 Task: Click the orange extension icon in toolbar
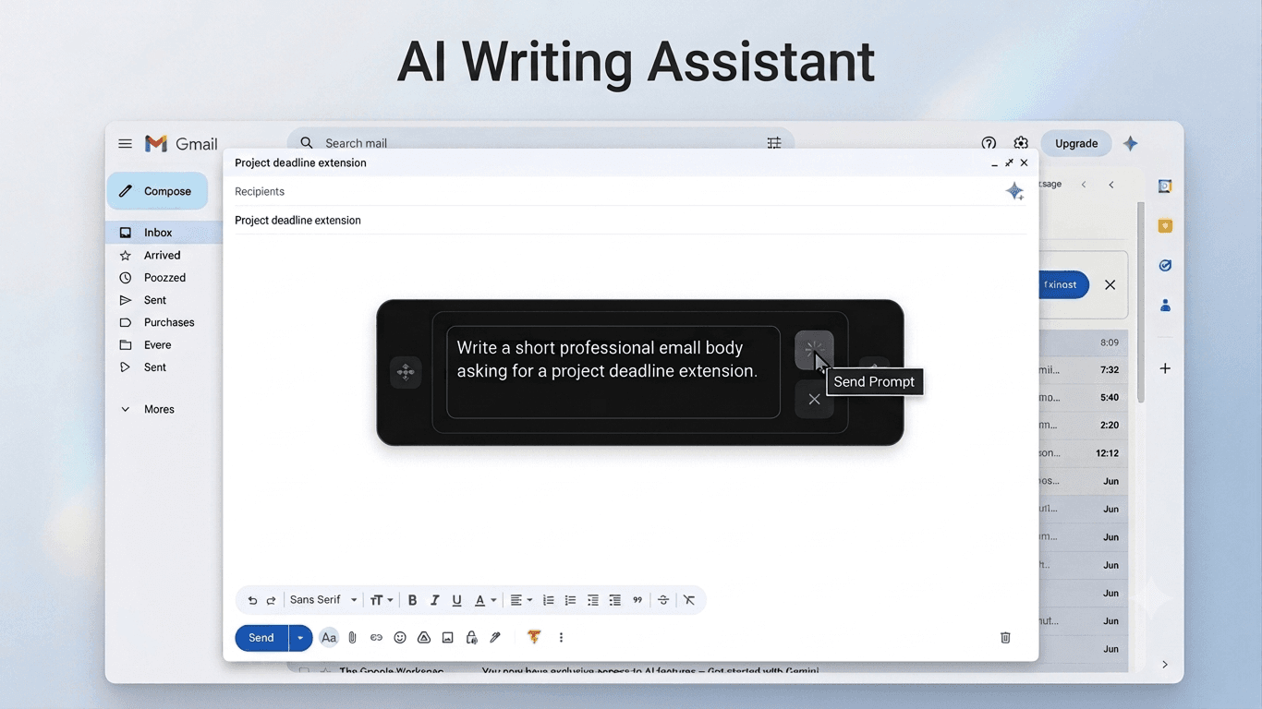[x=534, y=637]
